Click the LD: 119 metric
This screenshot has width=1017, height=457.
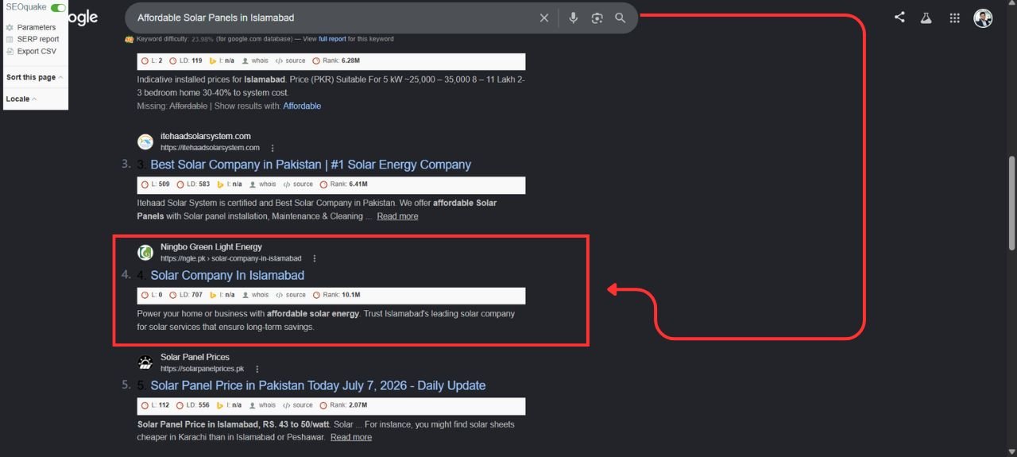pos(186,60)
